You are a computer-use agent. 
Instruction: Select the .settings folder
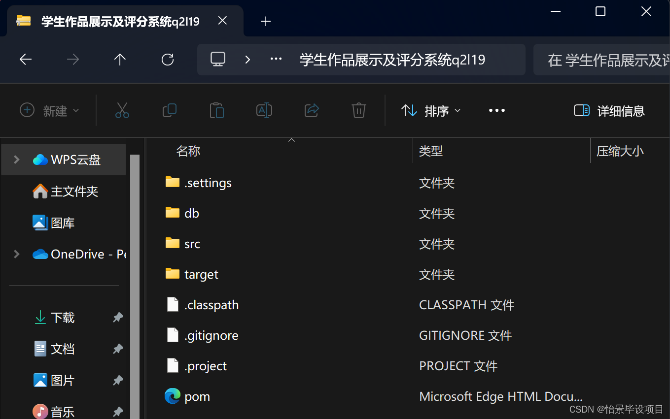[208, 183]
